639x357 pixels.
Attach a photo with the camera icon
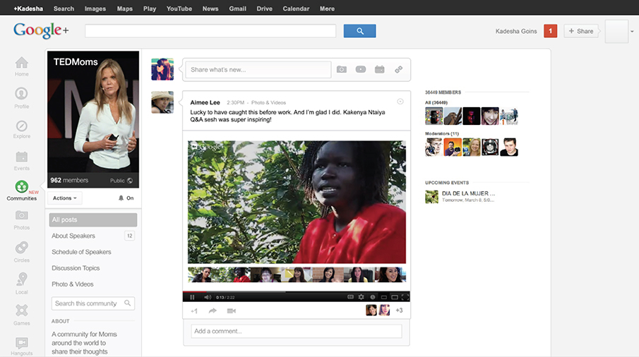[342, 70]
